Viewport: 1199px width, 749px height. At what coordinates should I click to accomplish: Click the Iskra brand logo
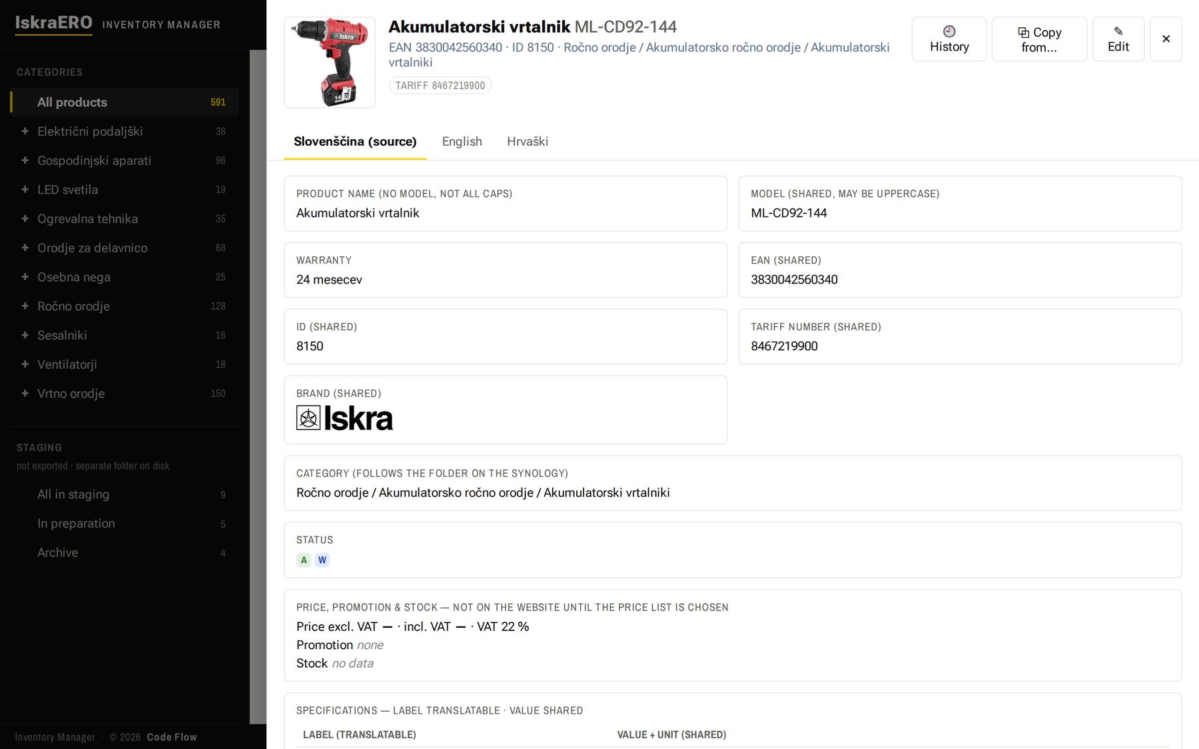tap(344, 418)
